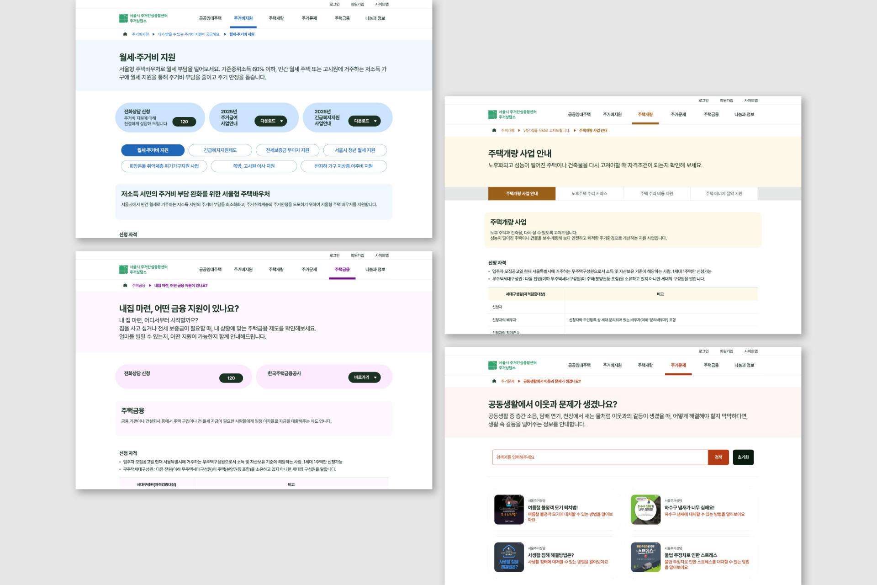
Task: Click the breadcrumb home icon on 공동생활 이웃 문제 page
Action: [x=494, y=381]
